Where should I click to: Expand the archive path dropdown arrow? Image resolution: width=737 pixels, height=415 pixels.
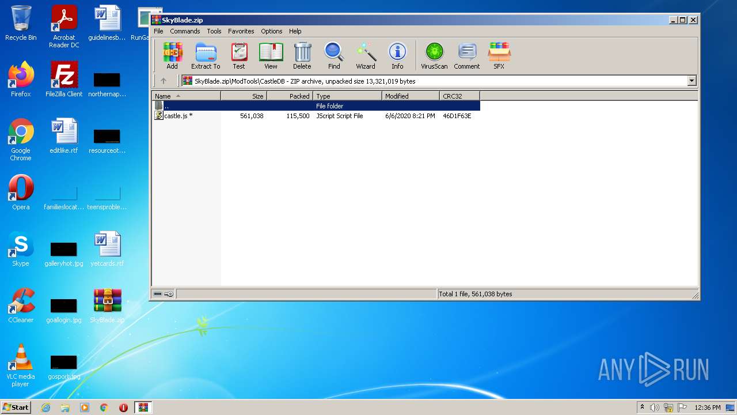coord(692,81)
